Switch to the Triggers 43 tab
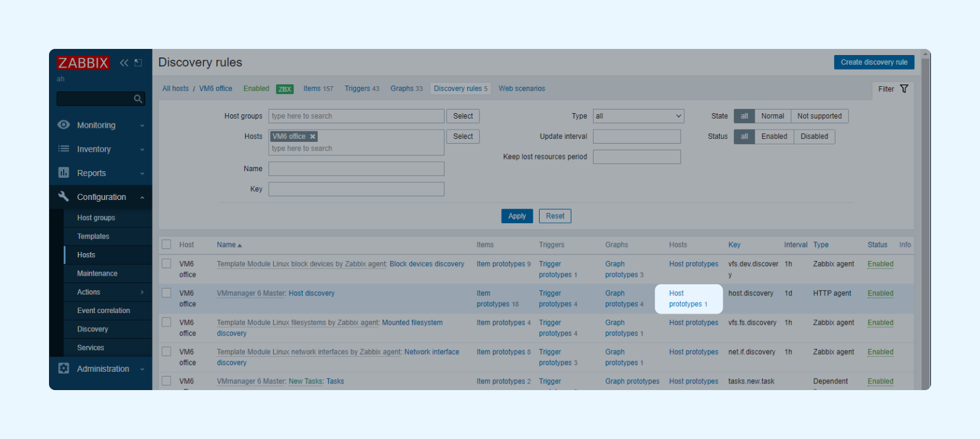This screenshot has height=439, width=980. click(362, 89)
